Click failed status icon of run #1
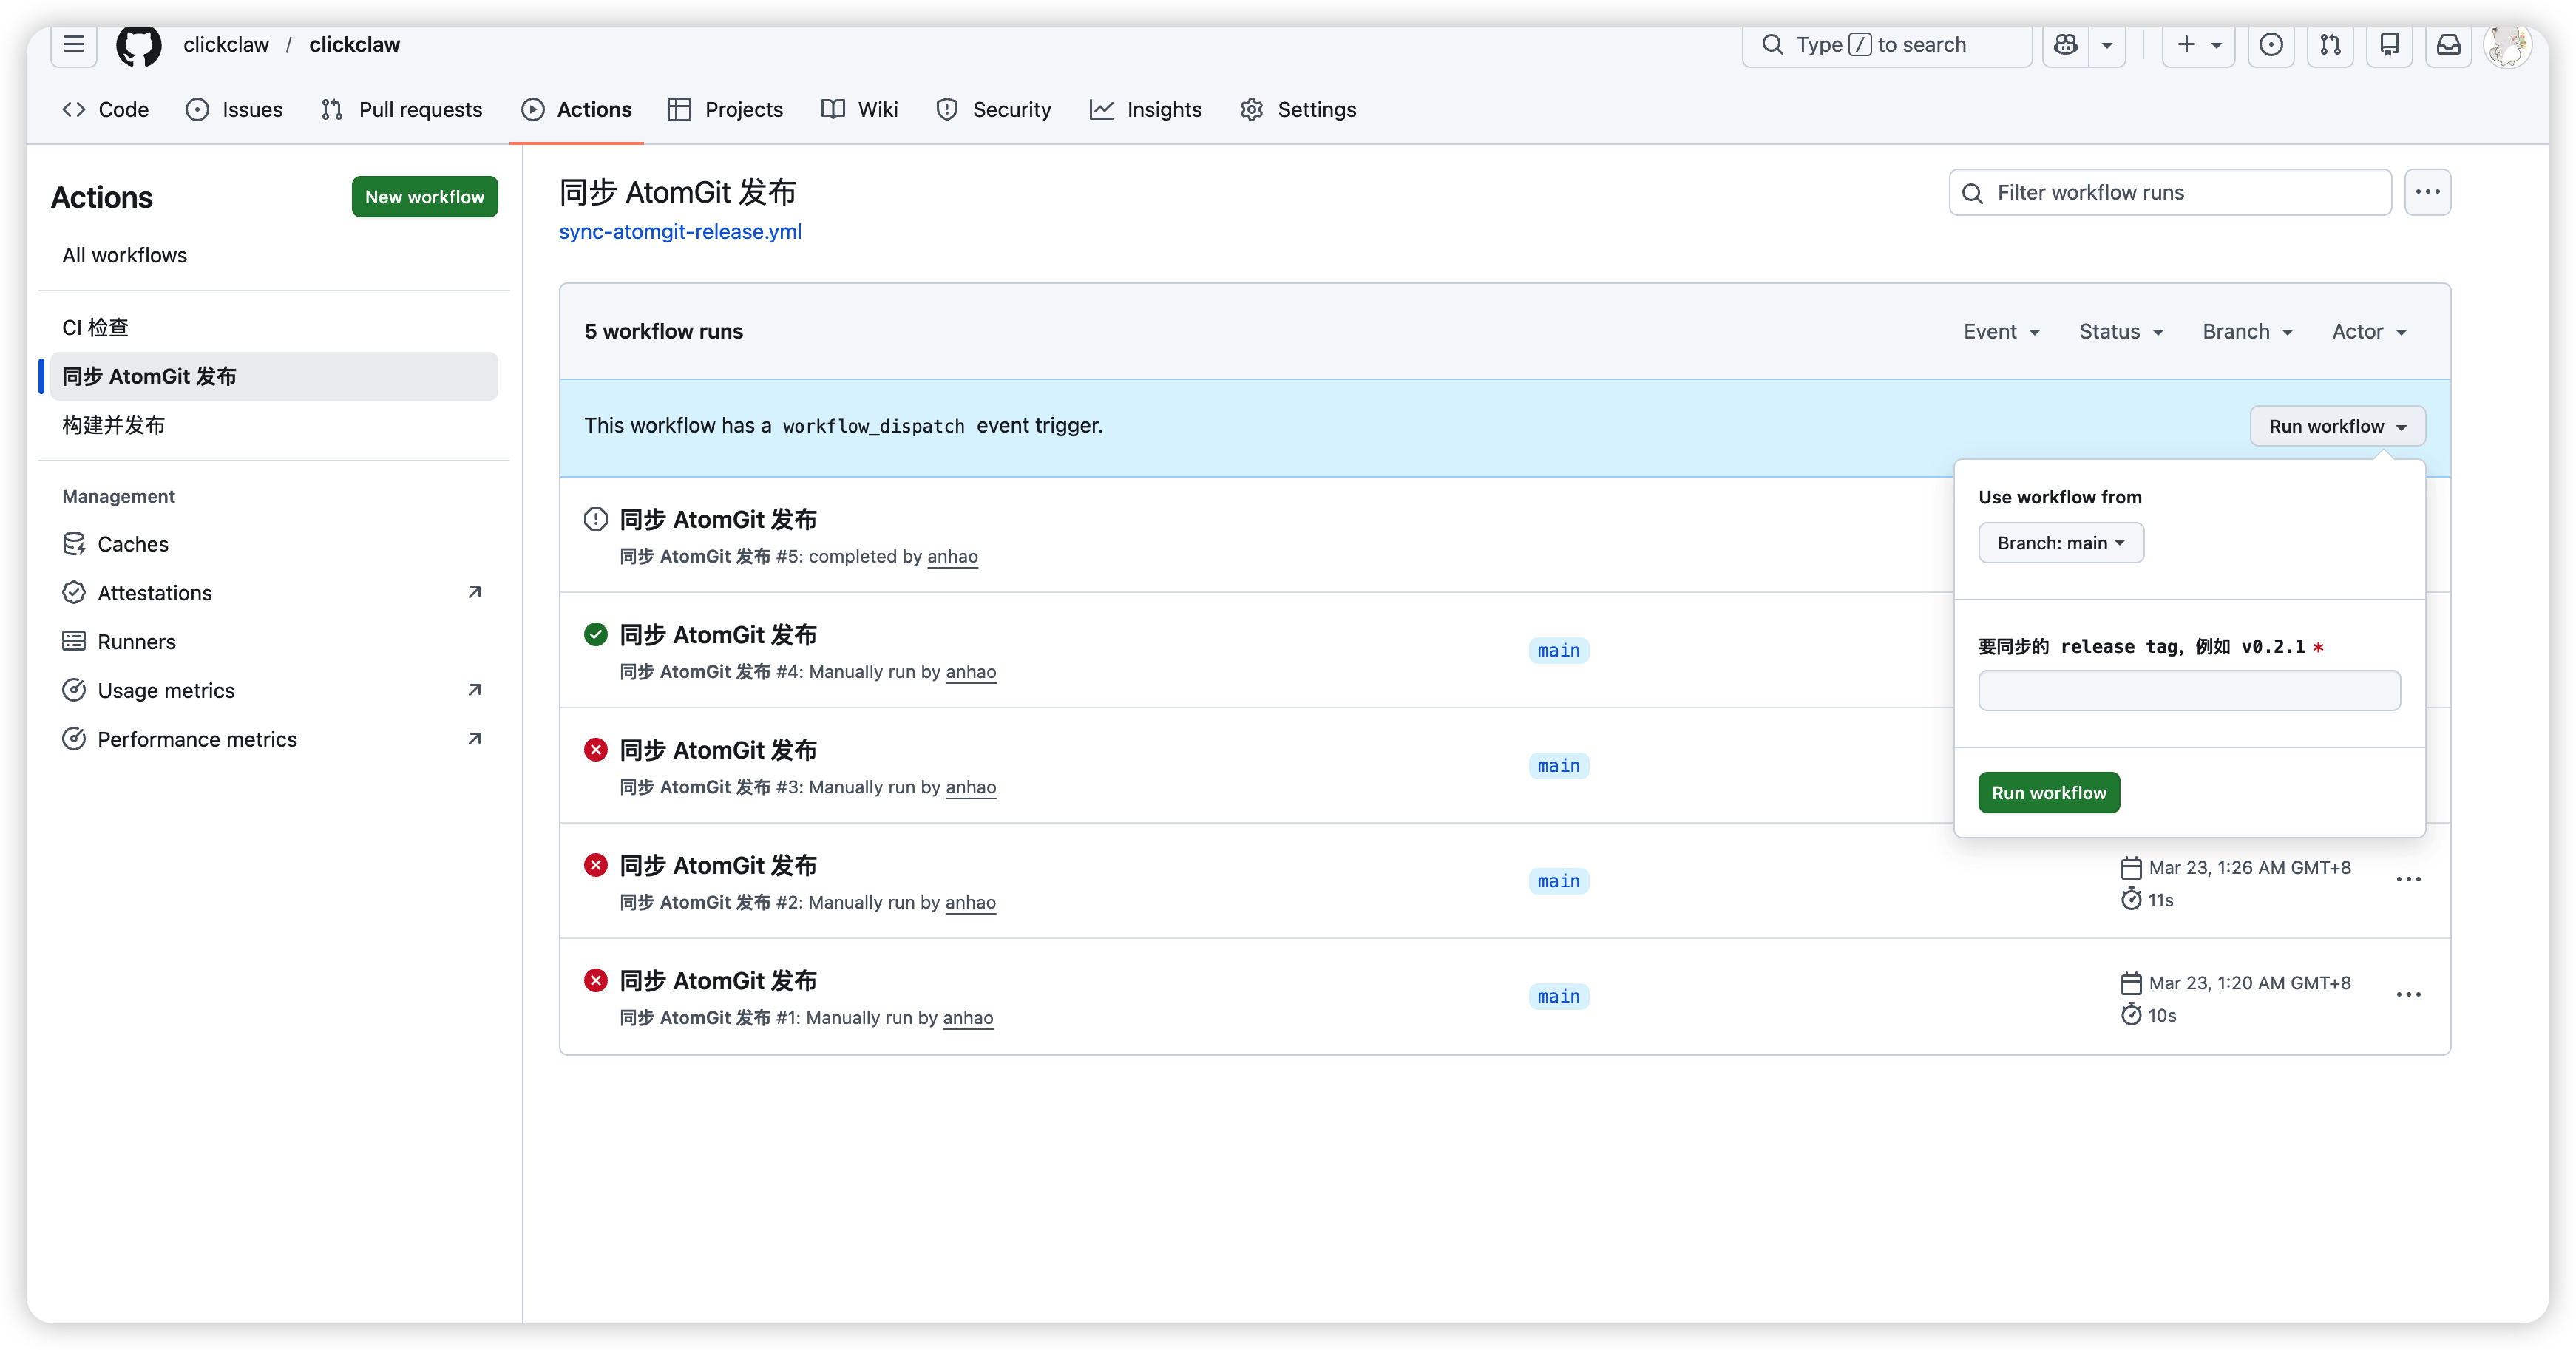Image resolution: width=2576 pixels, height=1350 pixels. pyautogui.click(x=596, y=981)
